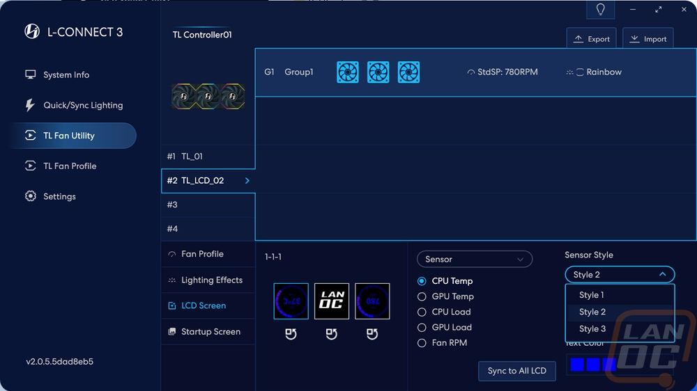Select the first fan icon in Group1

pyautogui.click(x=348, y=72)
